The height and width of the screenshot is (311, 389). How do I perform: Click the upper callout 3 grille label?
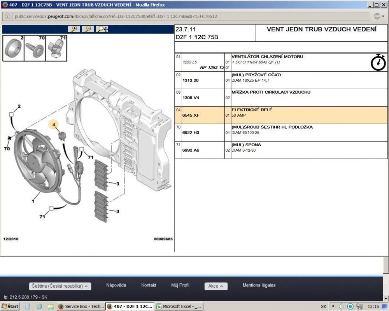pyautogui.click(x=117, y=184)
